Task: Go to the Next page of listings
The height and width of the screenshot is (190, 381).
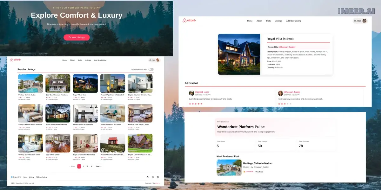Action: tap(98, 166)
